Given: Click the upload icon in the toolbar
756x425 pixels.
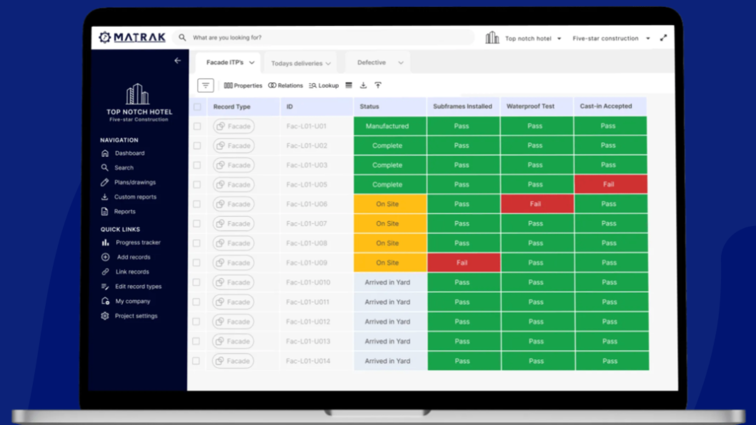Looking at the screenshot, I should point(378,85).
